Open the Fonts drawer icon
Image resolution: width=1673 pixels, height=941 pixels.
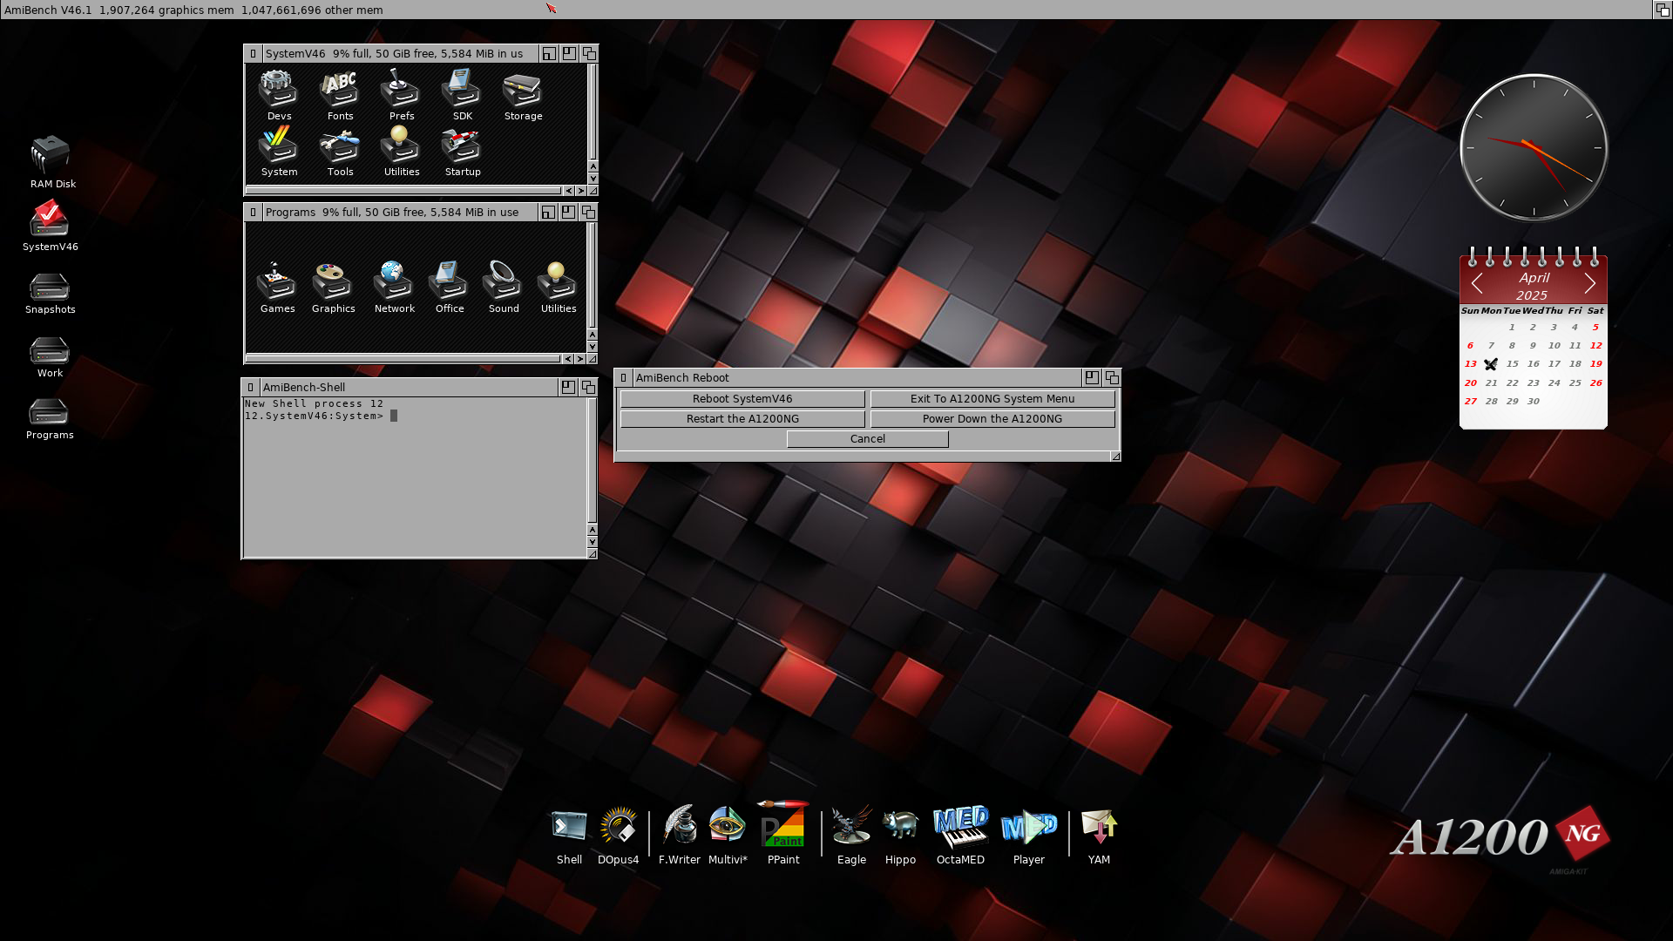340,90
